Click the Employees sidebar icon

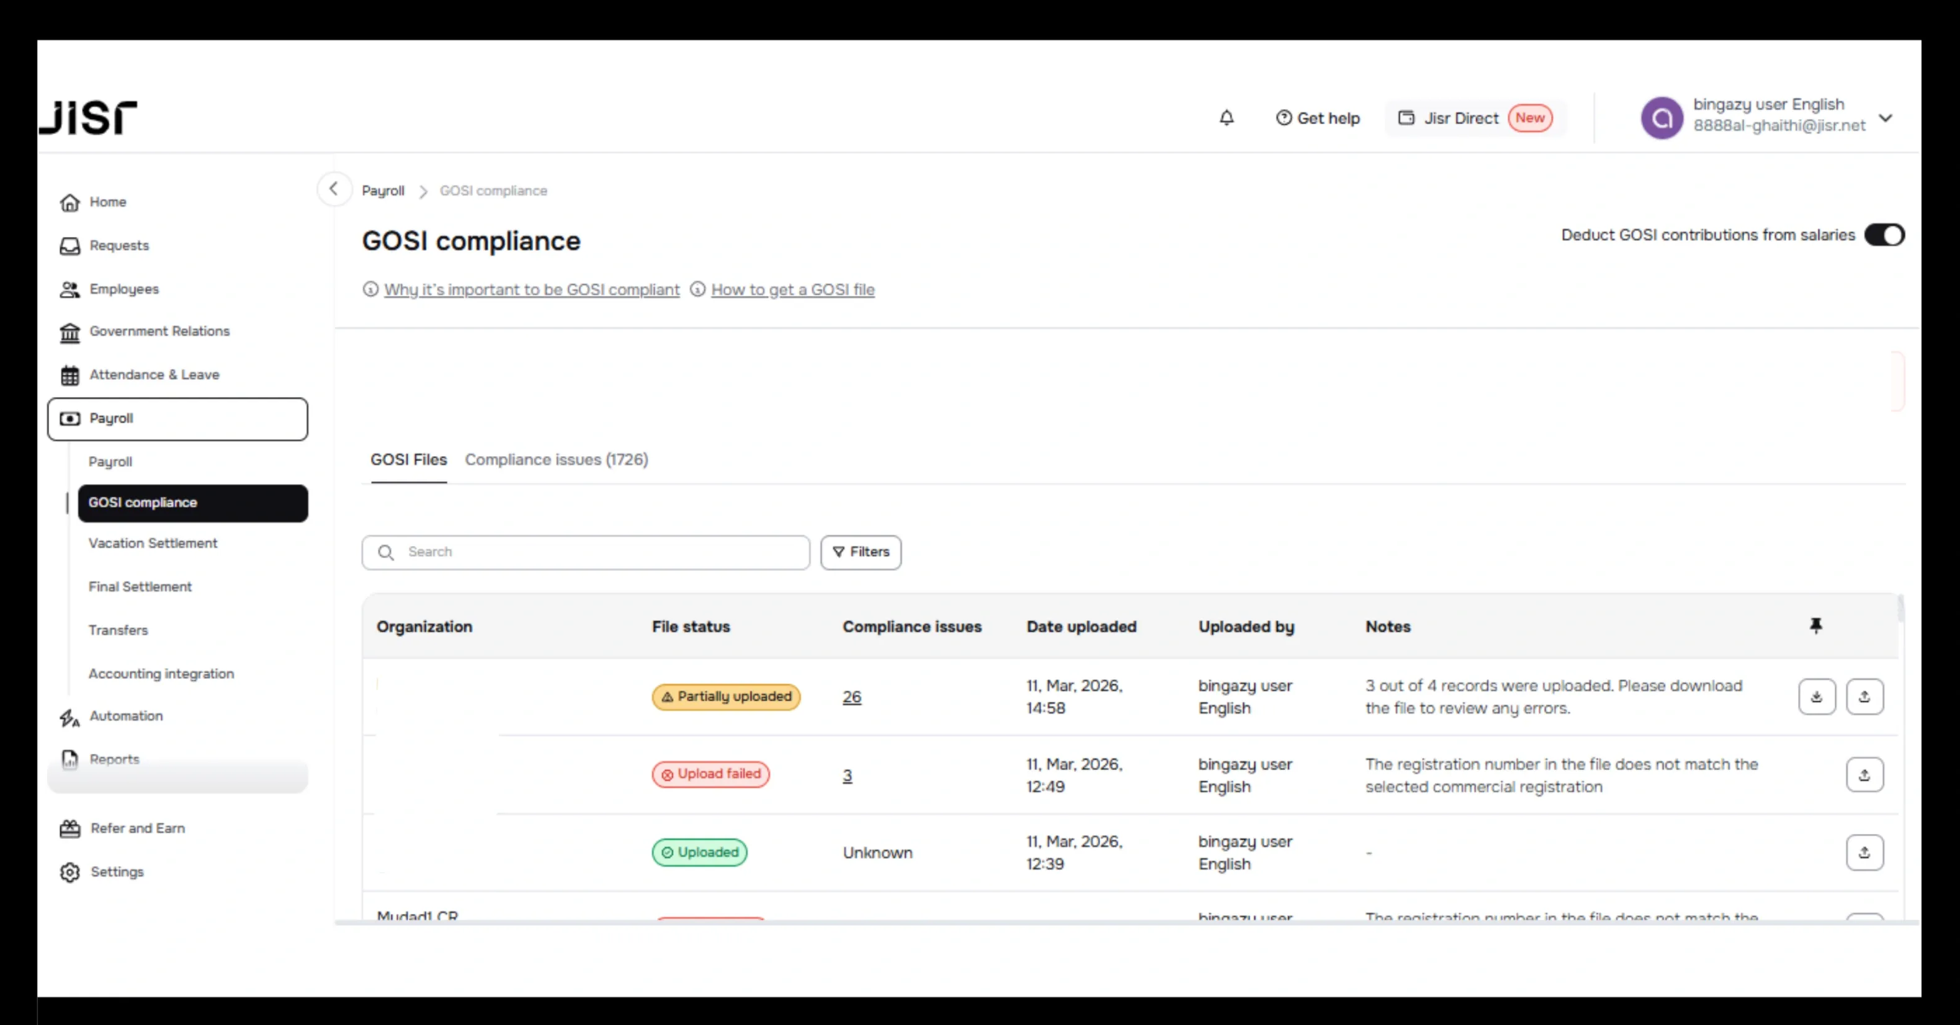point(69,289)
